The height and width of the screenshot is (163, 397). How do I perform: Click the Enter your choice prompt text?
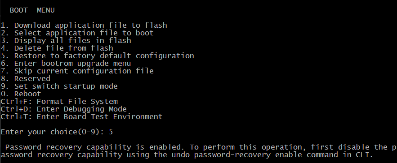(53, 132)
